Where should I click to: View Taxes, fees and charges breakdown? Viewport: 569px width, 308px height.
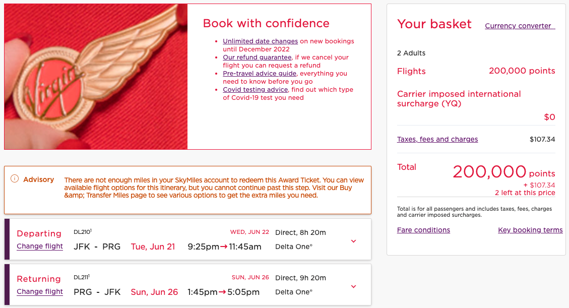(x=437, y=139)
